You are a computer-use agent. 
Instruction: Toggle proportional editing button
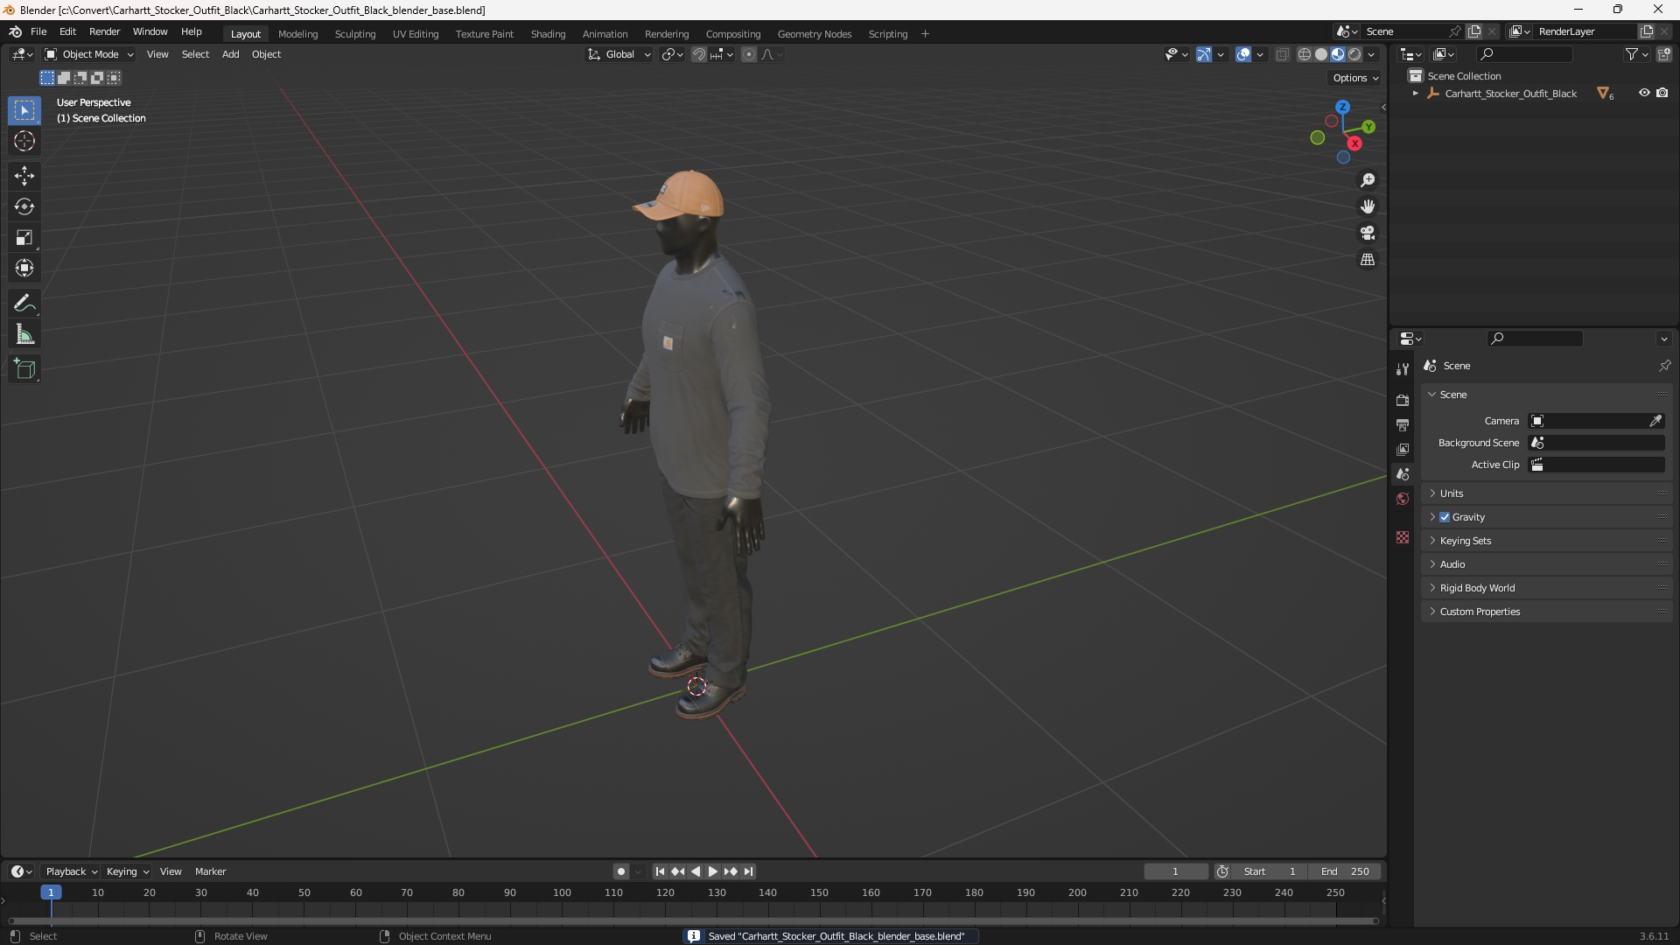[749, 54]
